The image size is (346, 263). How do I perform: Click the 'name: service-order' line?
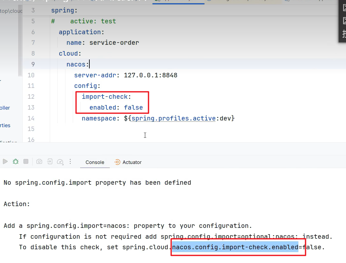tap(103, 43)
